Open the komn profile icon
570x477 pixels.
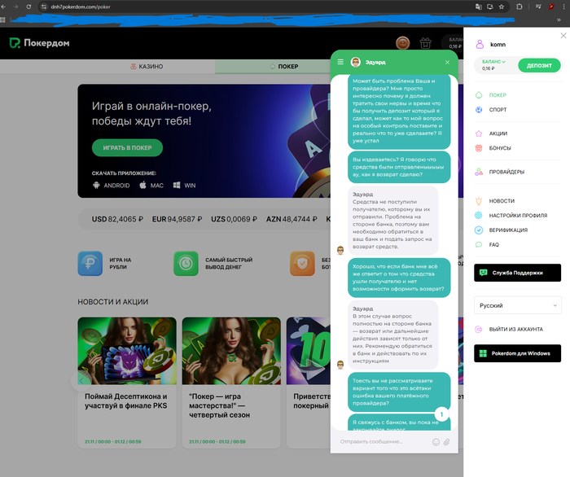480,44
